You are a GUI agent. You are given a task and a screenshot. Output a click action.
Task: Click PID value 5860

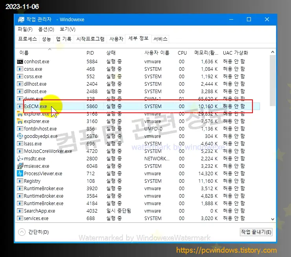[x=92, y=106]
